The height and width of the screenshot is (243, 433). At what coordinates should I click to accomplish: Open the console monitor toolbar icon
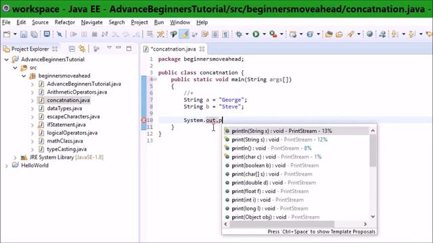pos(47,34)
